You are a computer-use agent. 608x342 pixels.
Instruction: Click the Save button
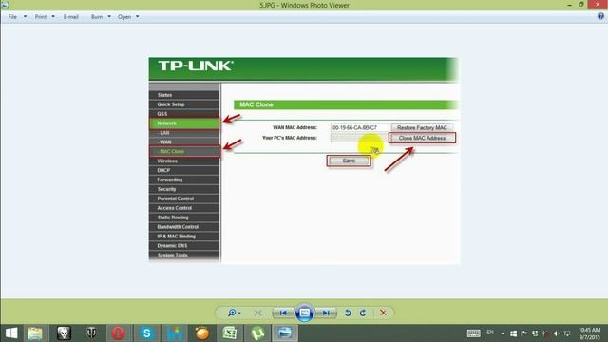349,161
